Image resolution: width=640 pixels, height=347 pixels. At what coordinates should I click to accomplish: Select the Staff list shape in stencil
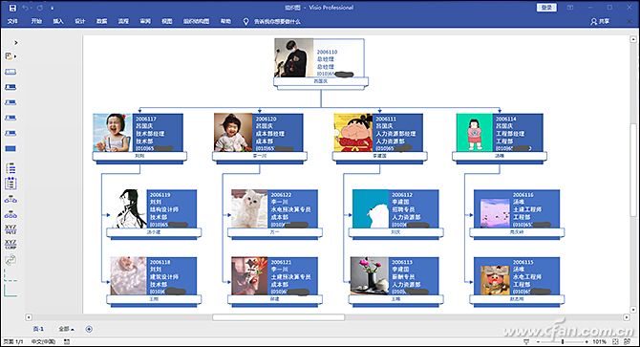pos(11,168)
